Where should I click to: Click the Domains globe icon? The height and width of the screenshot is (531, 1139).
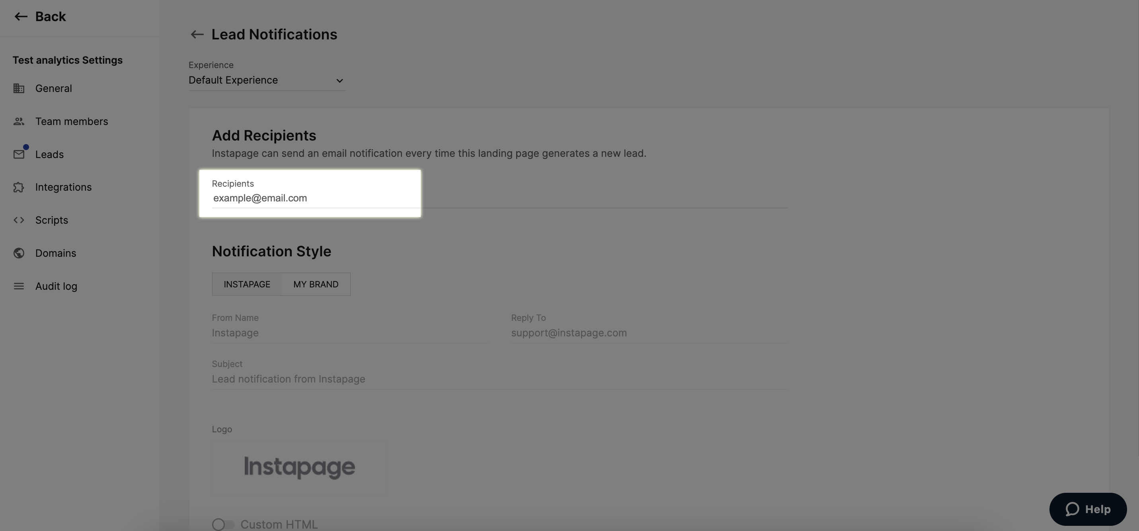(x=19, y=253)
